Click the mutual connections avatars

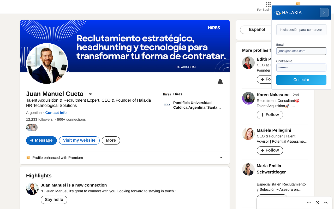click(32, 127)
